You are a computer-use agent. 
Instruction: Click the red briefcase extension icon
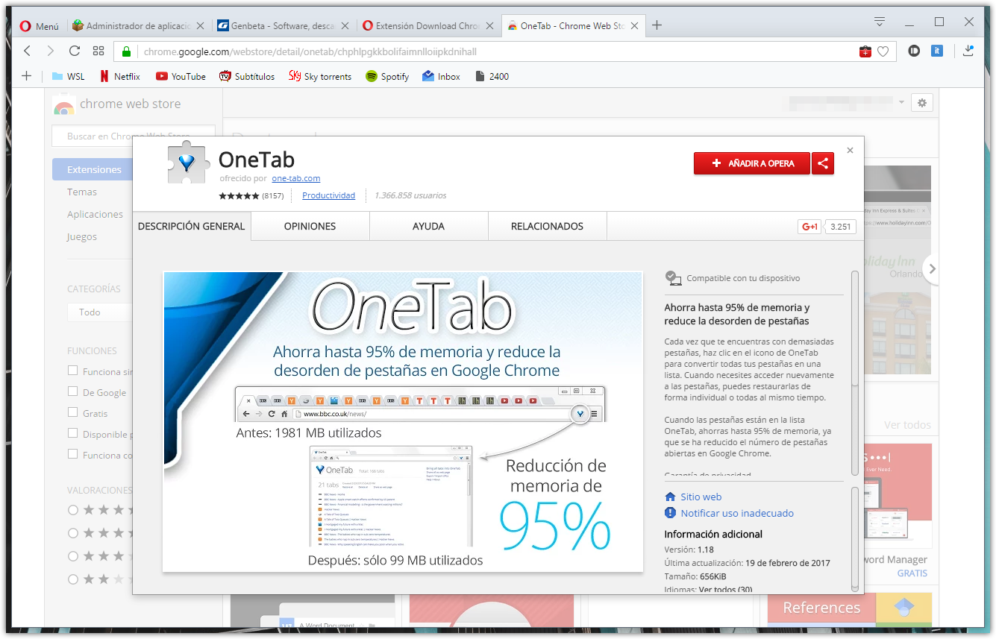pyautogui.click(x=865, y=51)
